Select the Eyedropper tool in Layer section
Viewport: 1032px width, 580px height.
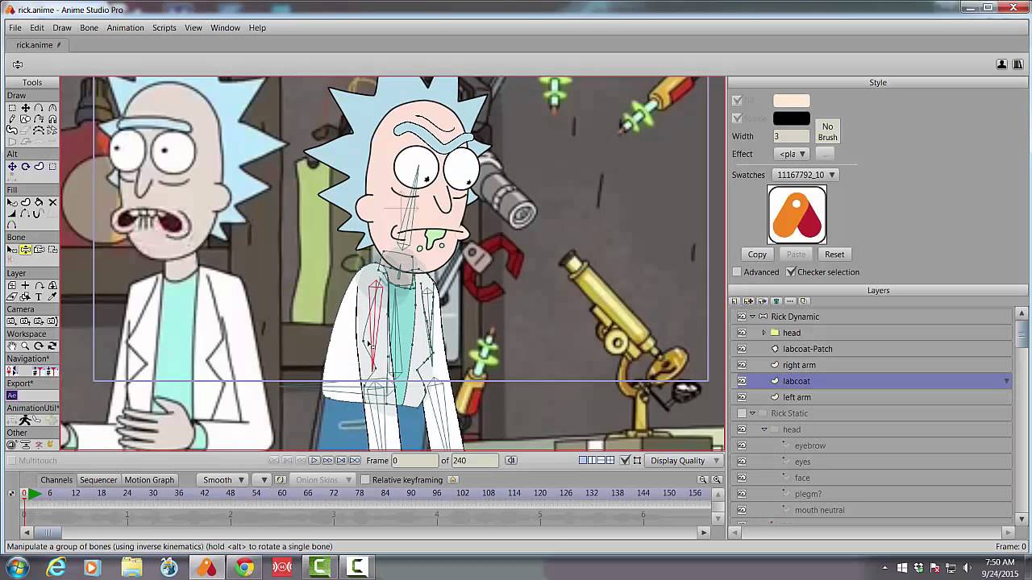tap(52, 297)
